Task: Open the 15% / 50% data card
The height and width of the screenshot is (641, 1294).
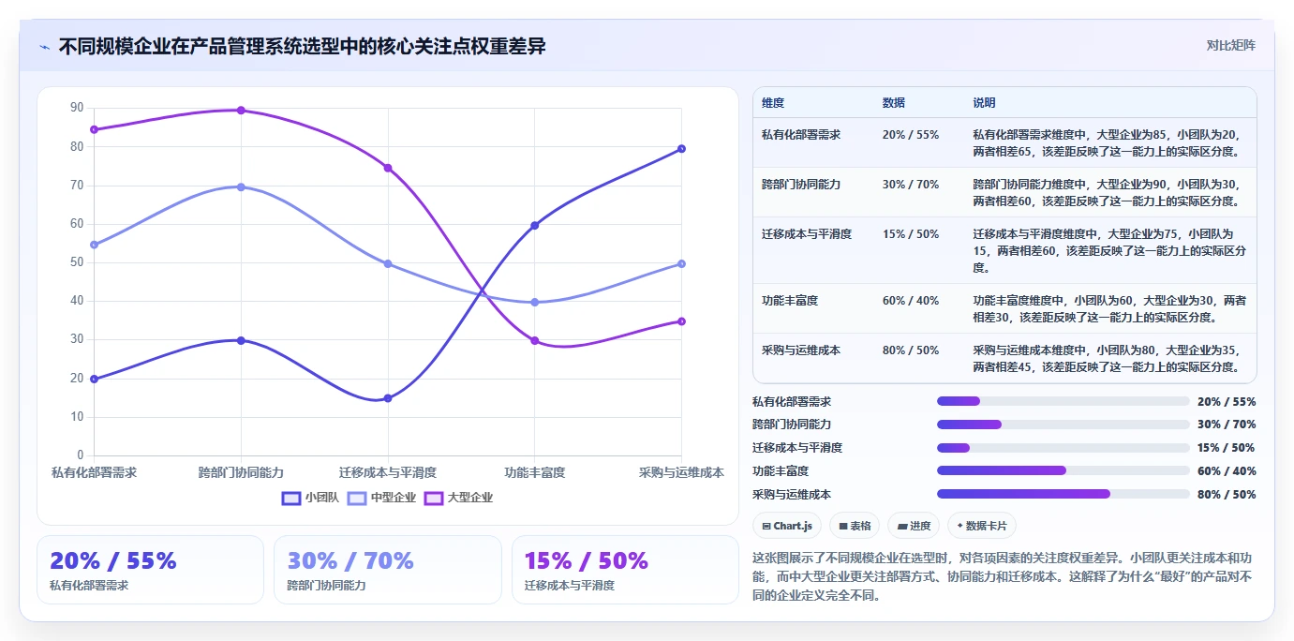Action: pos(625,570)
